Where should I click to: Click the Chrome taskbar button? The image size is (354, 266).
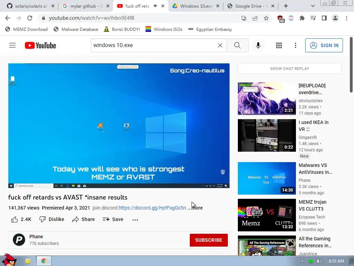pos(44,261)
